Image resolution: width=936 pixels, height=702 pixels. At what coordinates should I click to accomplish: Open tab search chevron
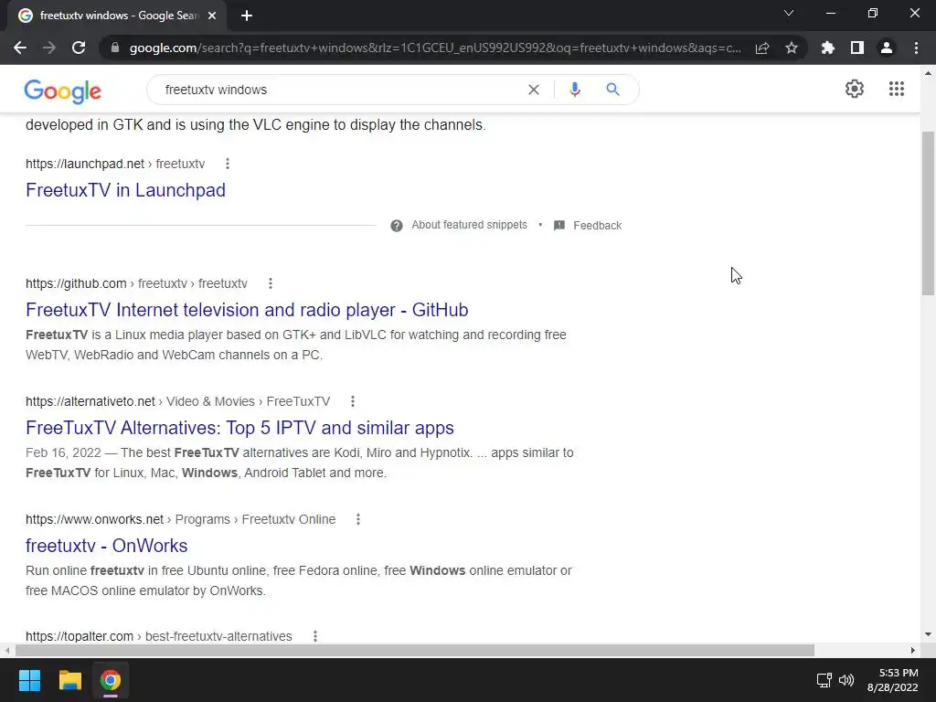[789, 13]
